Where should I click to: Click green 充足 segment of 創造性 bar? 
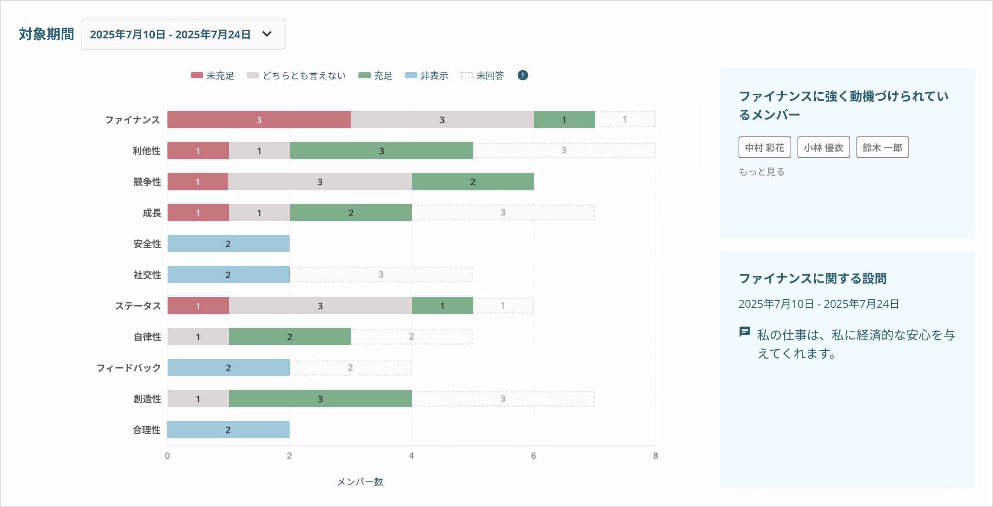320,398
